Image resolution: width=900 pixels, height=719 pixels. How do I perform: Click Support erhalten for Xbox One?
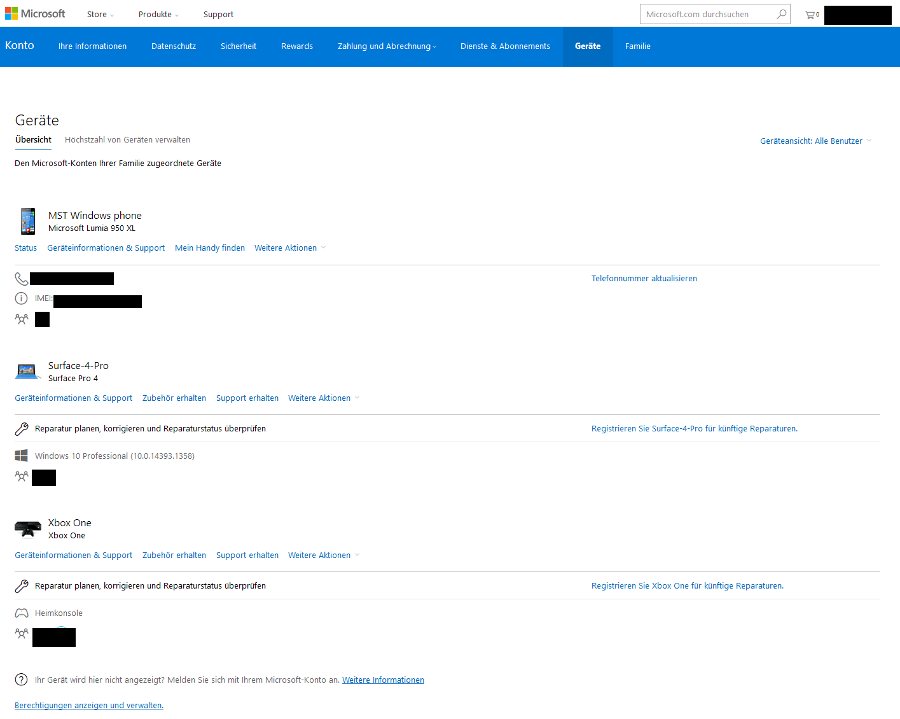[247, 555]
